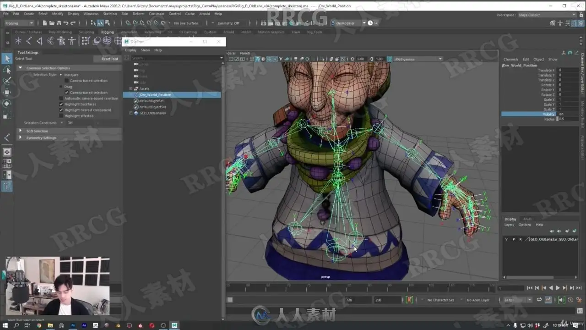Click the Reset Tool button
This screenshot has height=330, width=586.
coord(110,59)
